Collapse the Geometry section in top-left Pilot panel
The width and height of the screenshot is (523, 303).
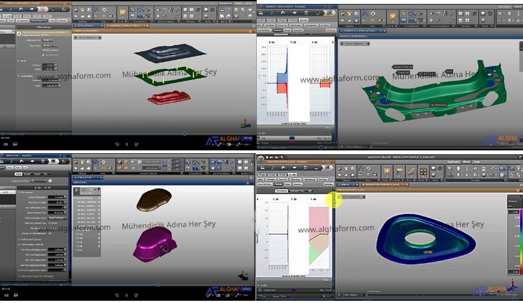pos(18,76)
